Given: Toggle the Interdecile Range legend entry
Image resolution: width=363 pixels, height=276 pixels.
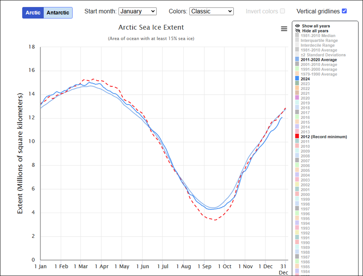Looking at the screenshot, I should coord(317,45).
